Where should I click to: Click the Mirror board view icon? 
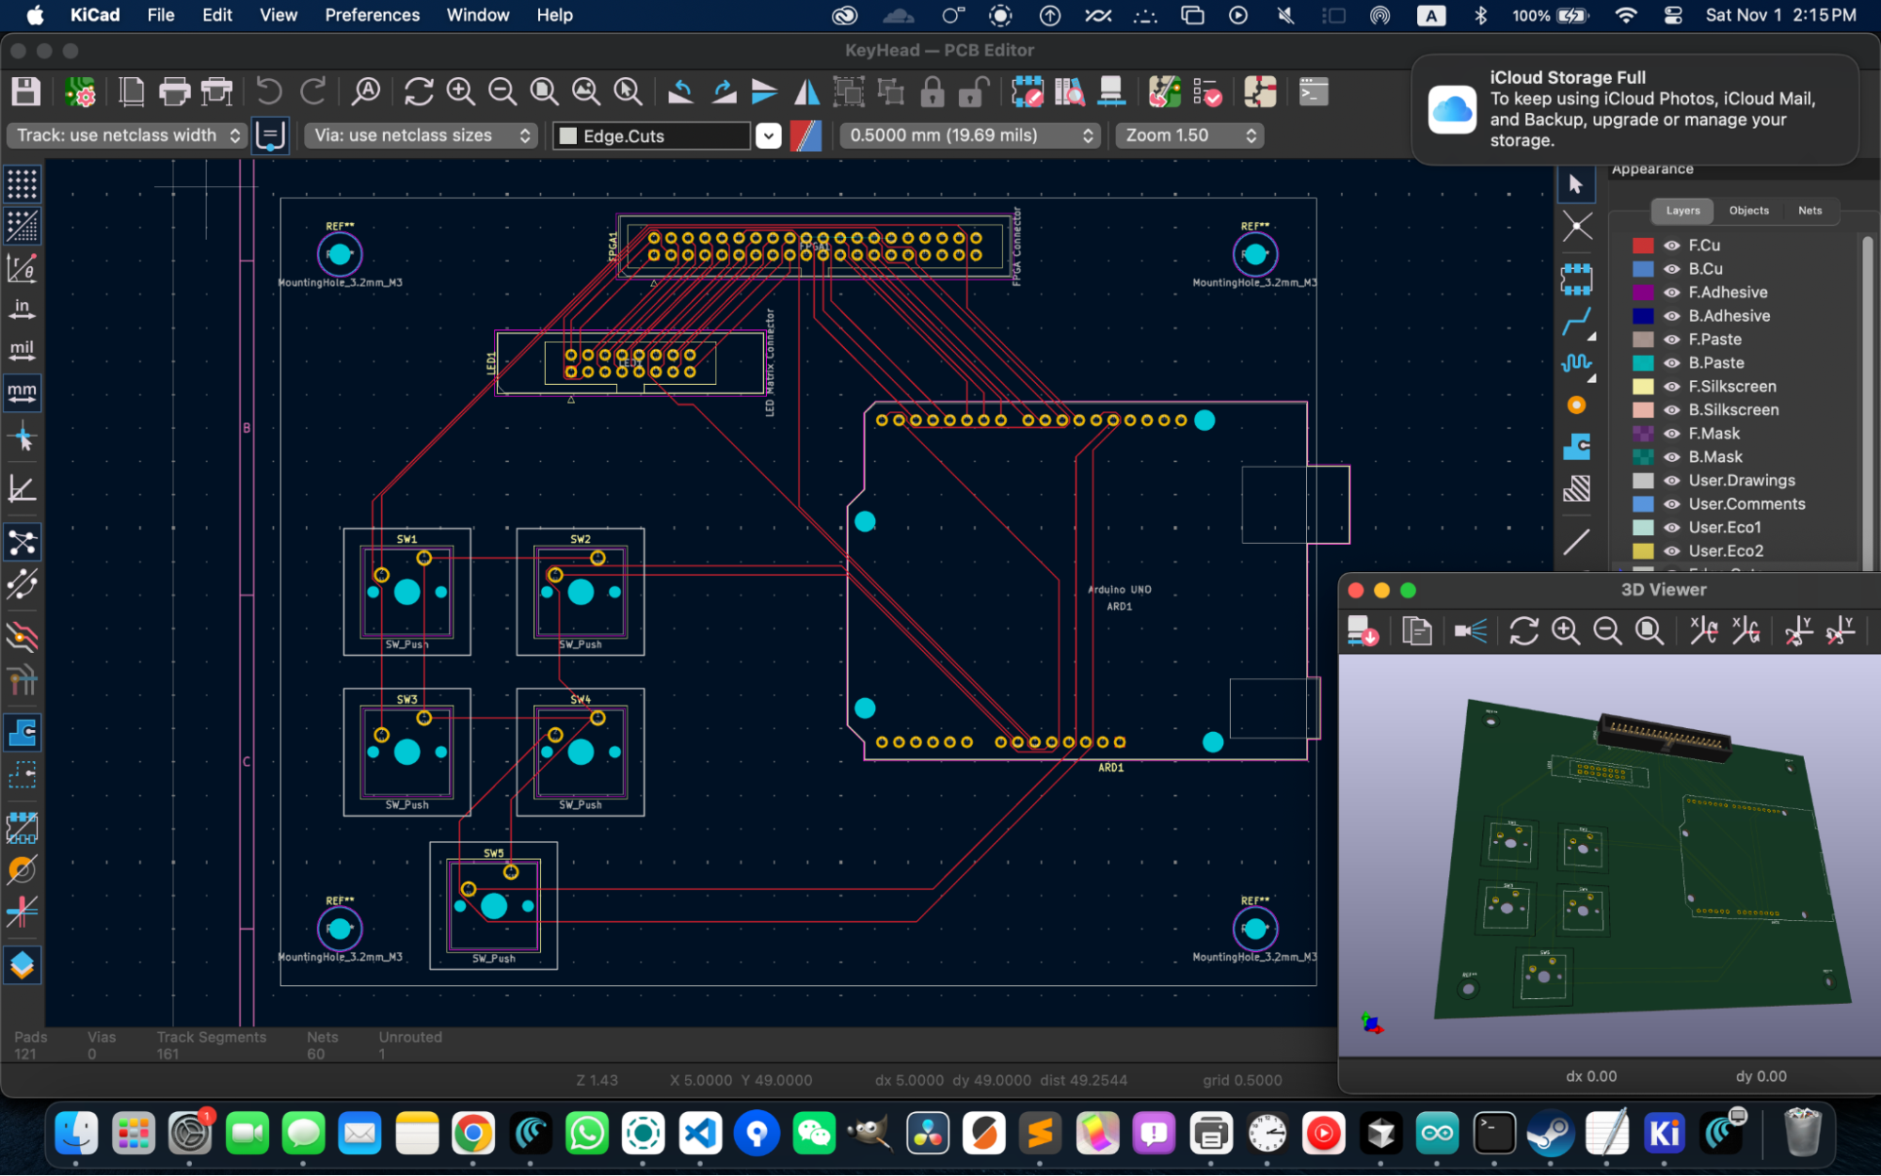click(x=806, y=92)
